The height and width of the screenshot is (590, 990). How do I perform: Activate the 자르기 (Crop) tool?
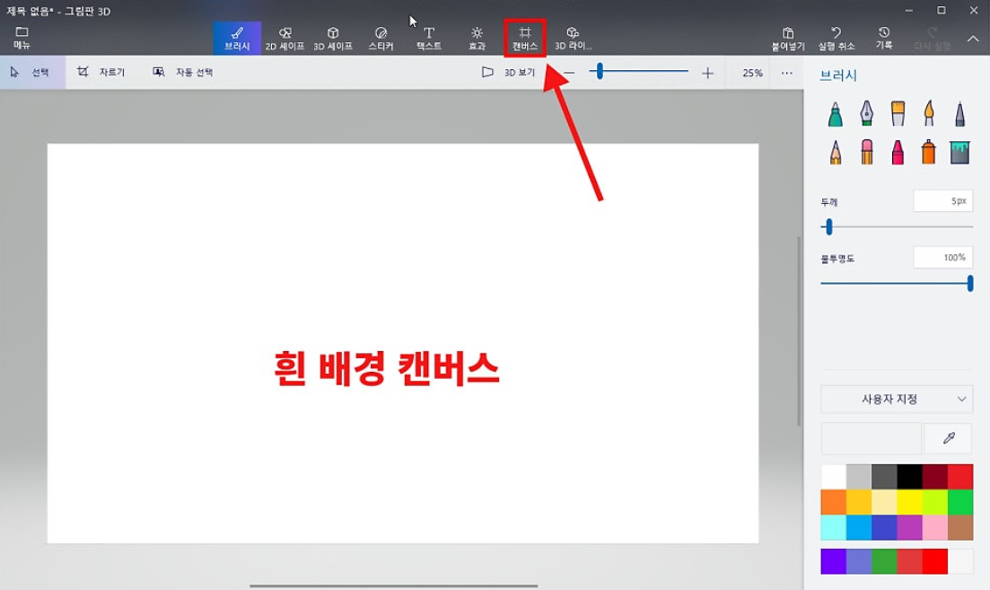tap(101, 72)
